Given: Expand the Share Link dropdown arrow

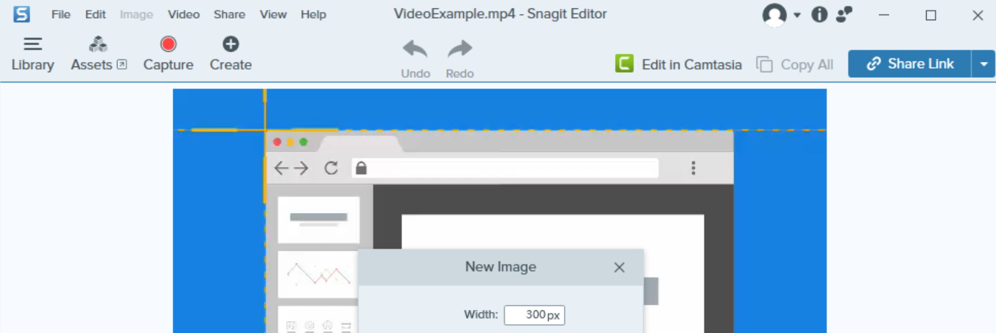Looking at the screenshot, I should pyautogui.click(x=984, y=64).
